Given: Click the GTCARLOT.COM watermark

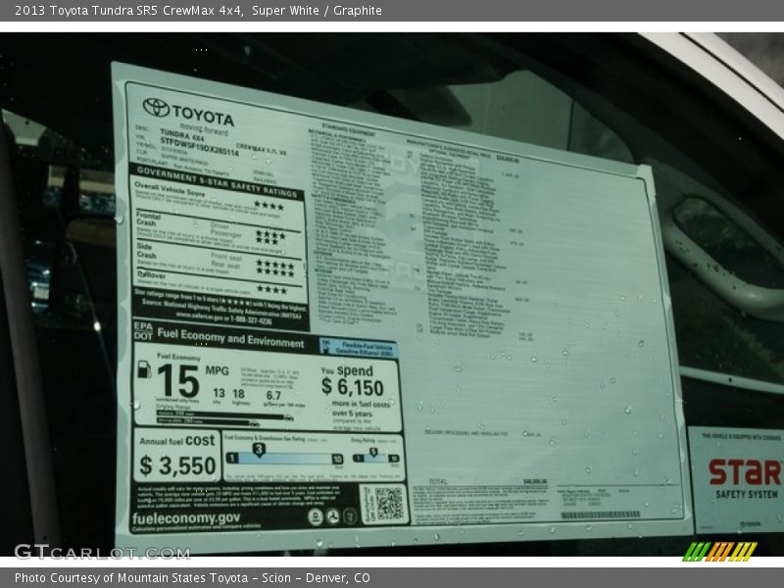Looking at the screenshot, I should tap(101, 552).
